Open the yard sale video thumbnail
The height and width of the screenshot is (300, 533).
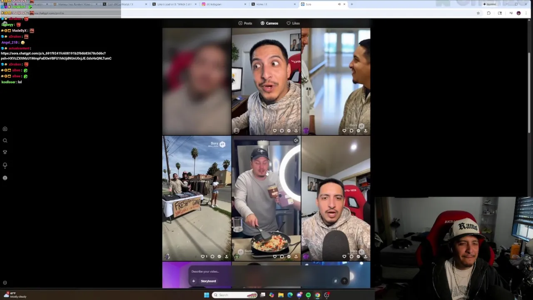[197, 198]
